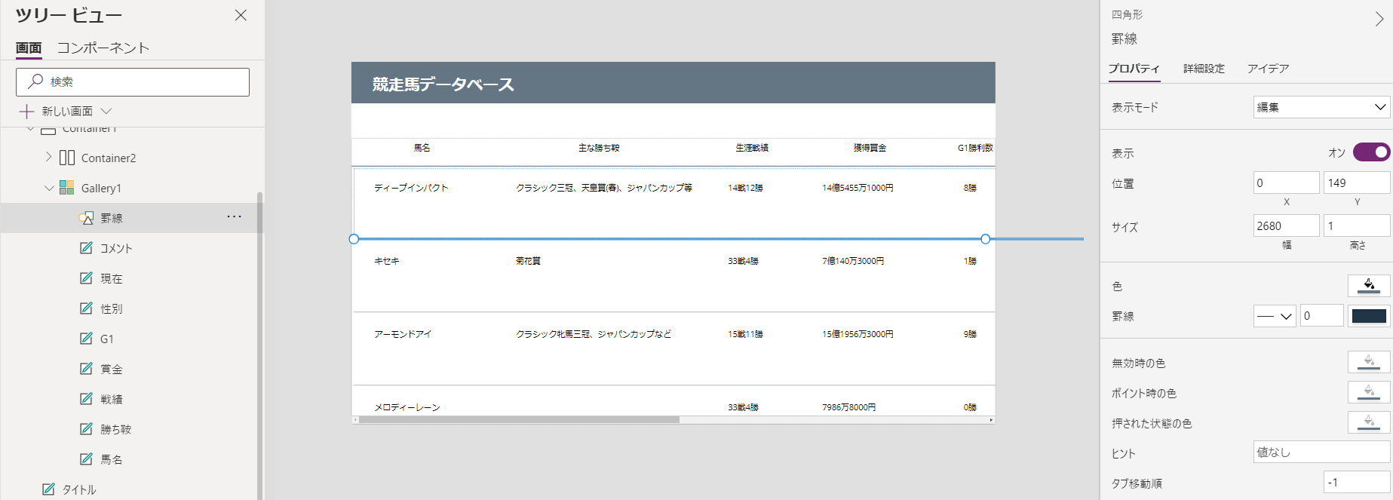The height and width of the screenshot is (500, 1393).
Task: Click the plus icon for 新しい画面
Action: [x=26, y=112]
